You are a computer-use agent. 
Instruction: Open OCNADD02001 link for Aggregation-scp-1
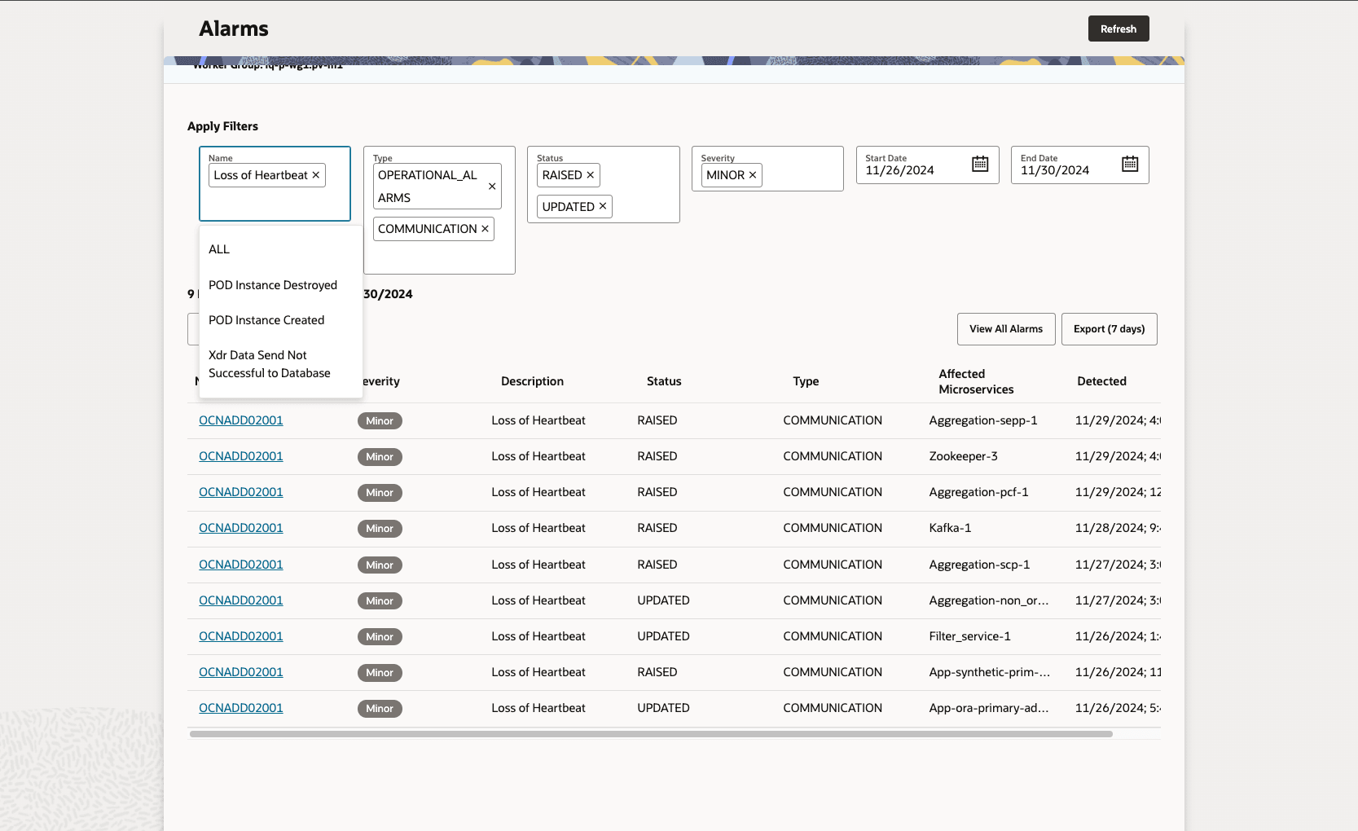click(x=241, y=565)
